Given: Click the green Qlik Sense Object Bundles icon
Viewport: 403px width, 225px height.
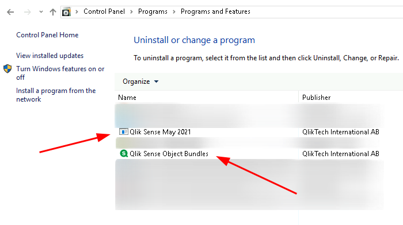Looking at the screenshot, I should pyautogui.click(x=124, y=153).
